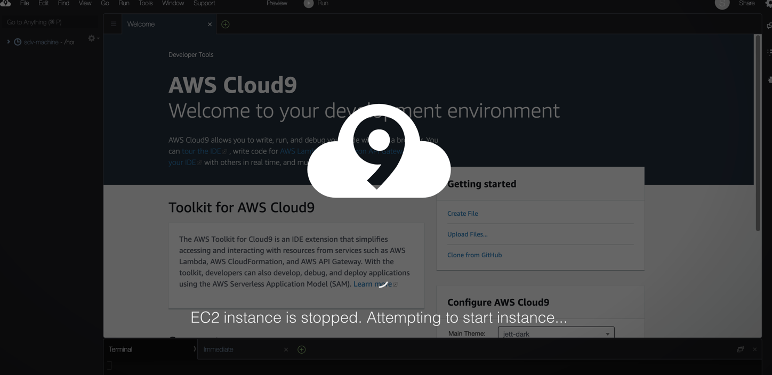This screenshot has height=375, width=772.
Task: Open the Find menu
Action: pos(63,3)
